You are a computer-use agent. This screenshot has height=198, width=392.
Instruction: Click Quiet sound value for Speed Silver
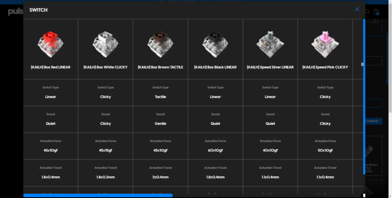270,124
